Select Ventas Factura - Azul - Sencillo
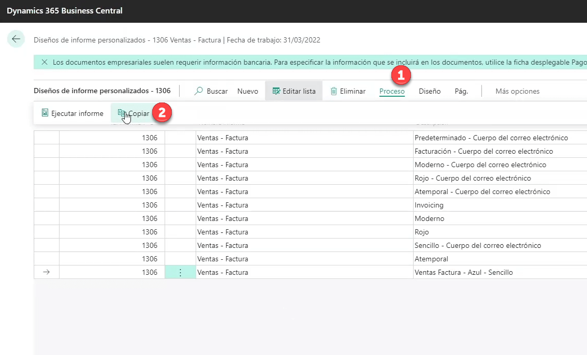 pyautogui.click(x=463, y=272)
